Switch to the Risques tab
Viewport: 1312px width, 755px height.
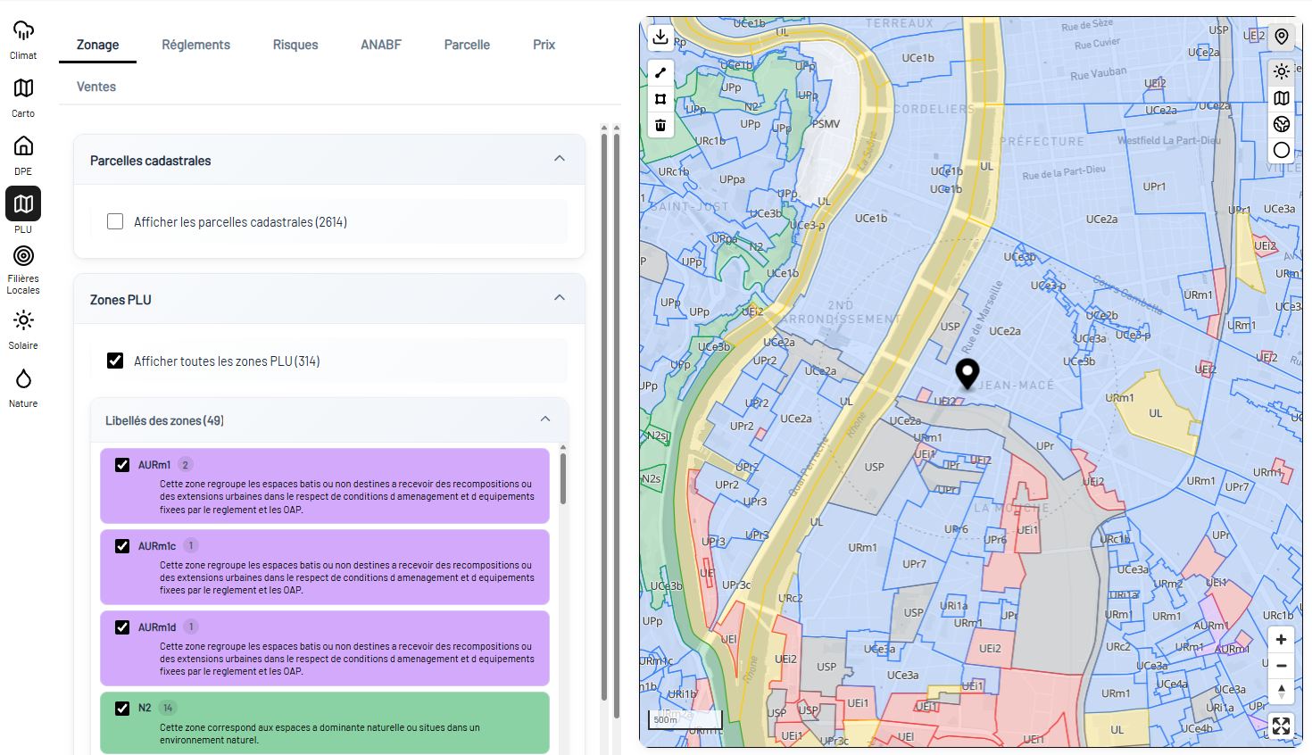pyautogui.click(x=295, y=45)
